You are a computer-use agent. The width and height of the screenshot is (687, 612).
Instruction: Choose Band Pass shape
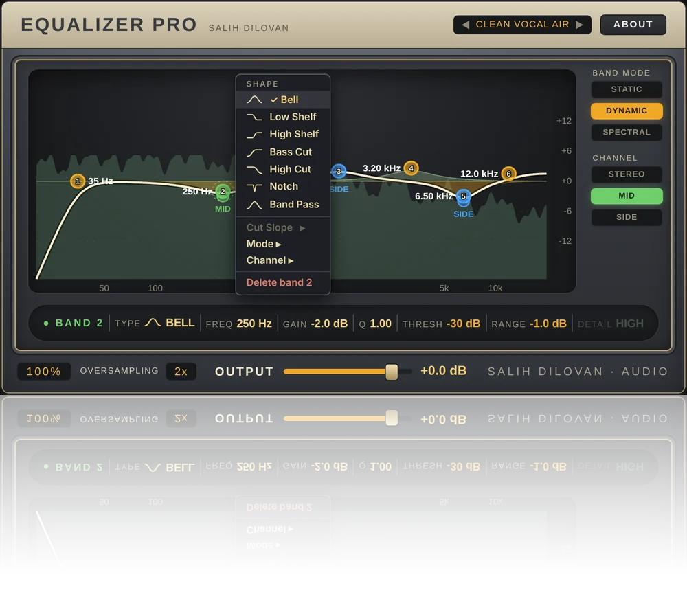point(283,205)
